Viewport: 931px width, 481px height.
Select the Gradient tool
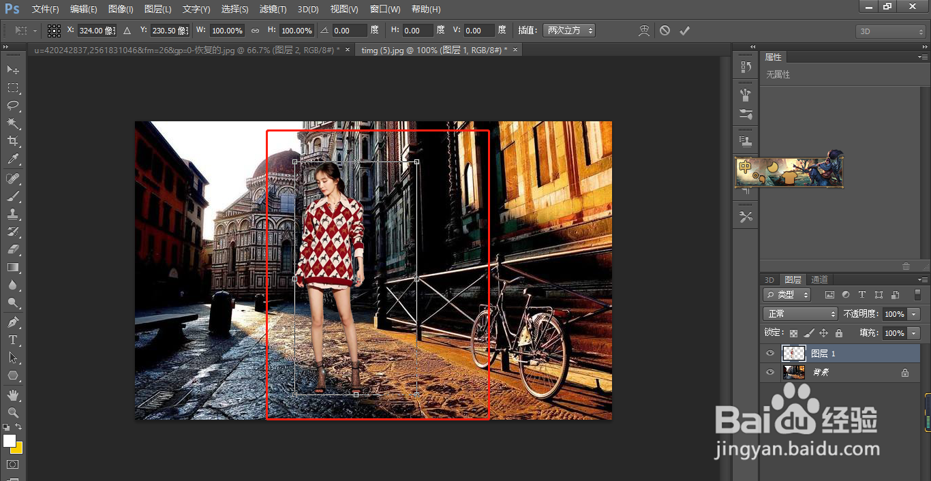pos(13,267)
